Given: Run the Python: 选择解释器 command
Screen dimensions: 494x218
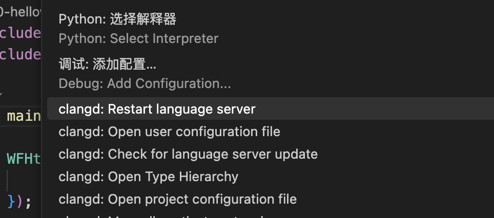Looking at the screenshot, I should pos(117,19).
